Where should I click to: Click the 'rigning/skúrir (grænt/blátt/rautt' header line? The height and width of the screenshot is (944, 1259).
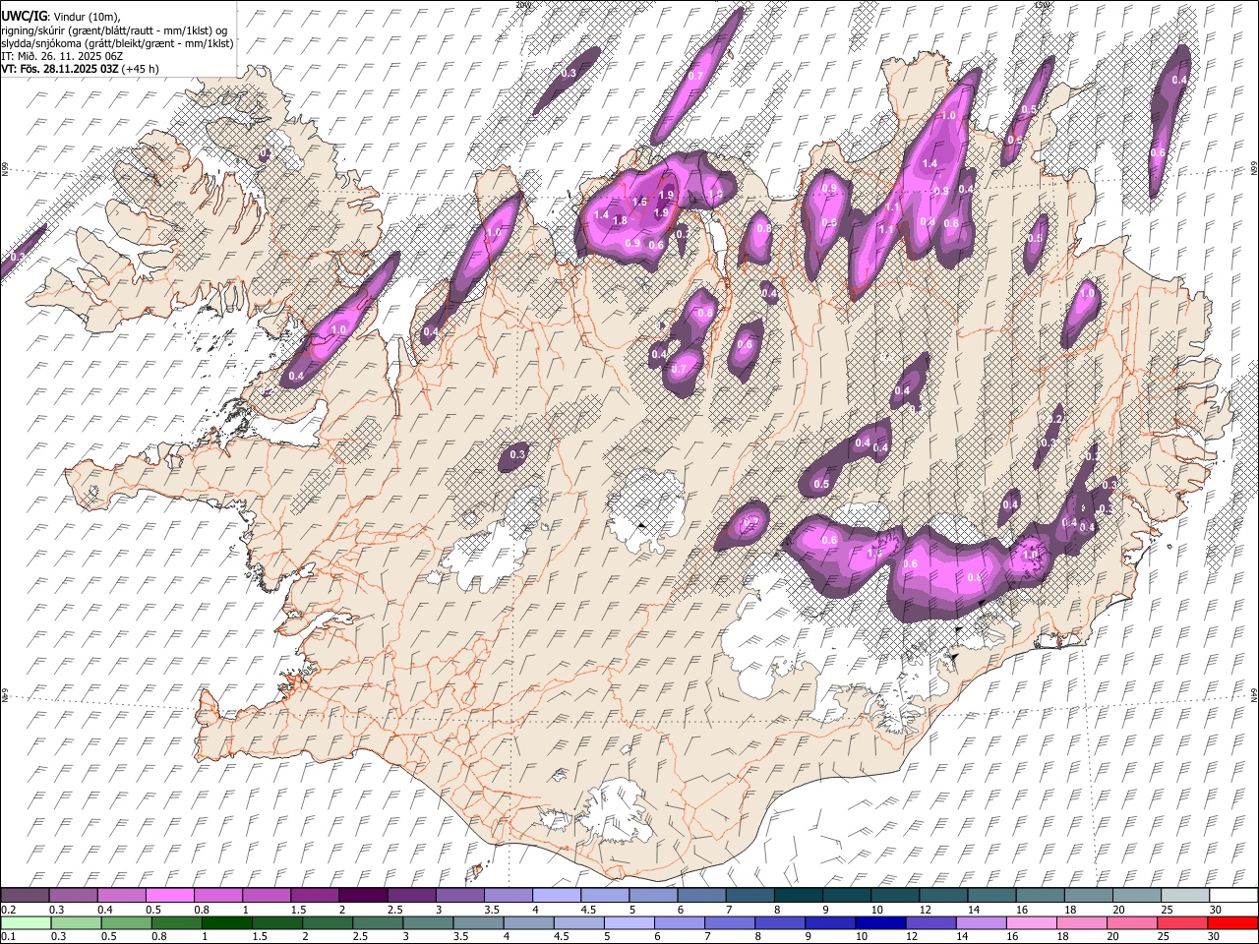[x=114, y=29]
